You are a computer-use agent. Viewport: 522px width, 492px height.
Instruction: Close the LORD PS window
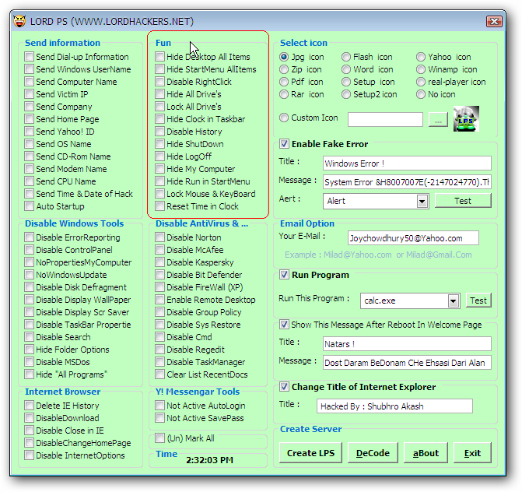(493, 21)
